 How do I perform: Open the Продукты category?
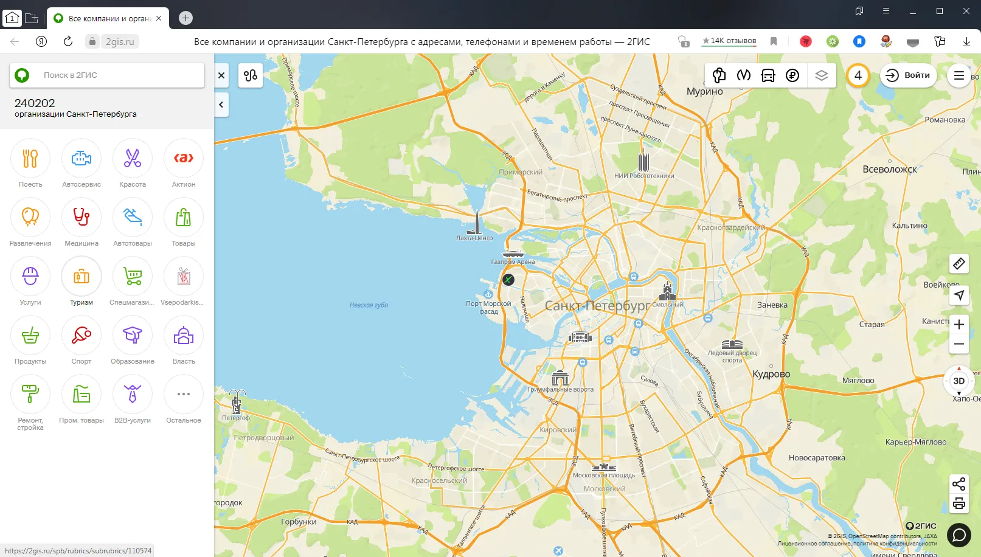pyautogui.click(x=30, y=341)
